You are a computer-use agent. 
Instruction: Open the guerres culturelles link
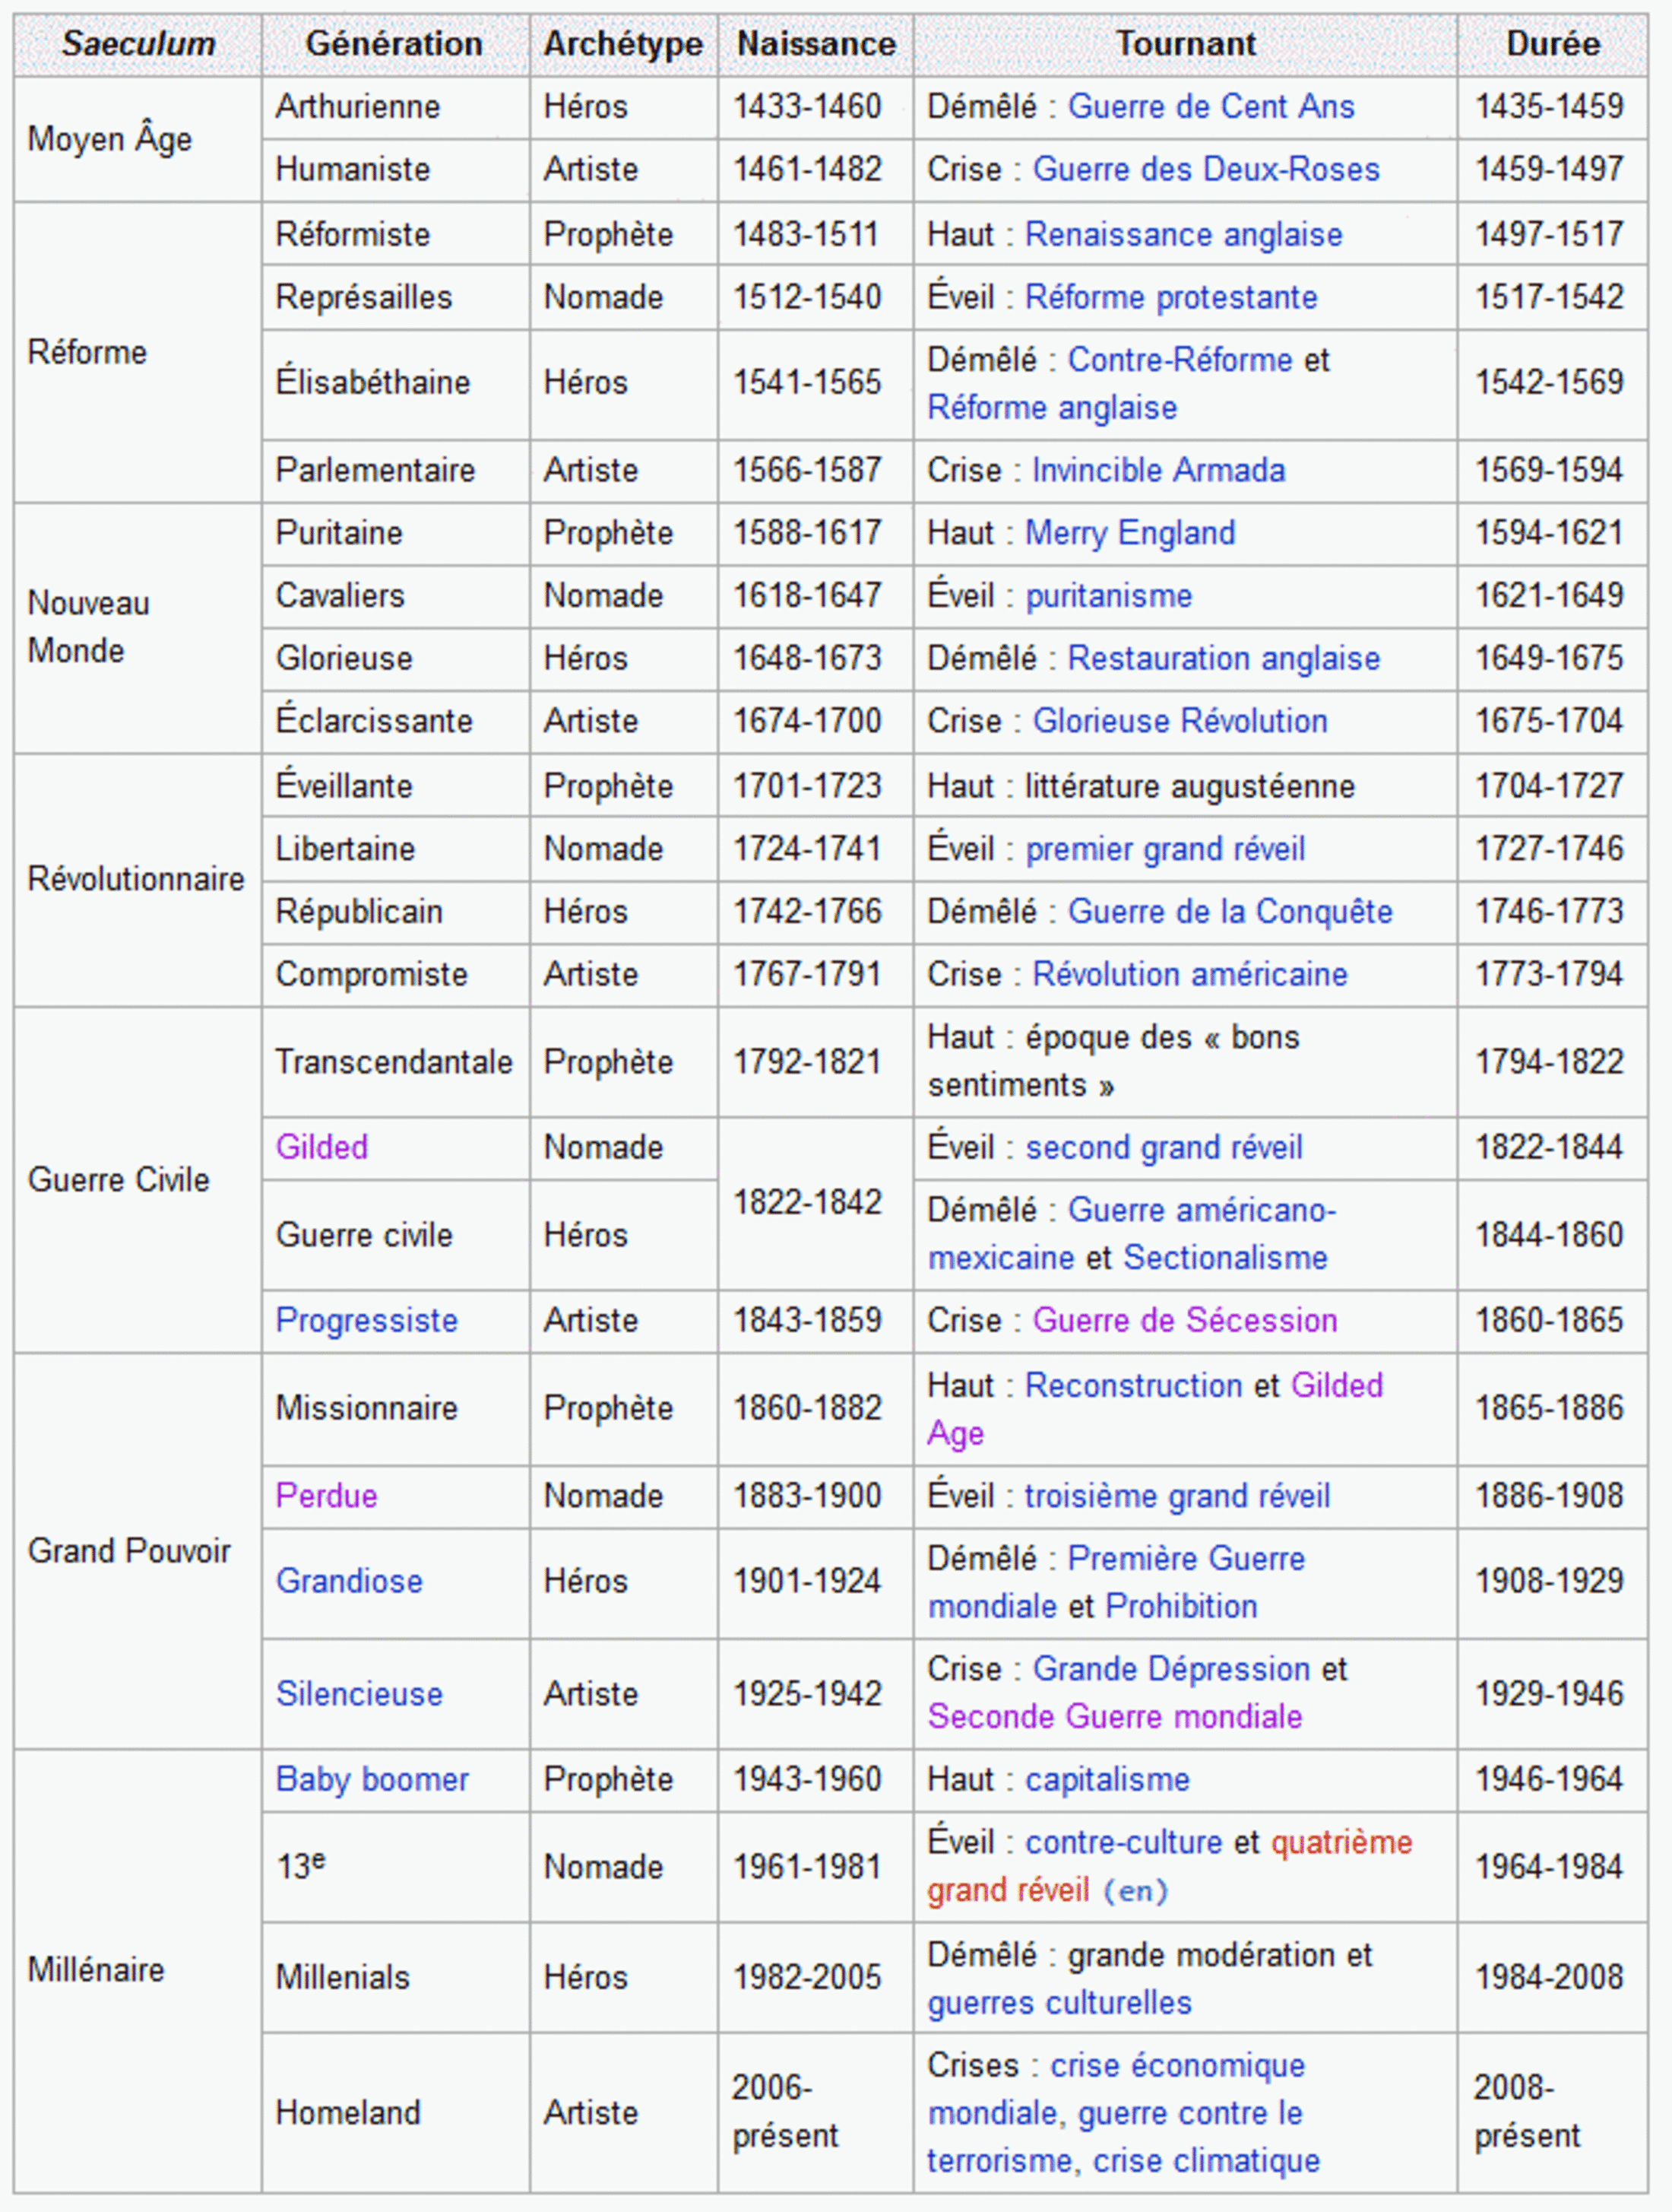pyautogui.click(x=1059, y=2003)
